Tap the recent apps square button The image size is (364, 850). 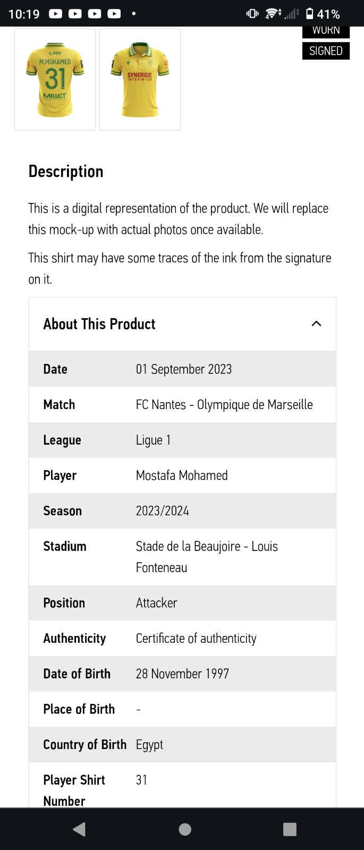coord(290,829)
